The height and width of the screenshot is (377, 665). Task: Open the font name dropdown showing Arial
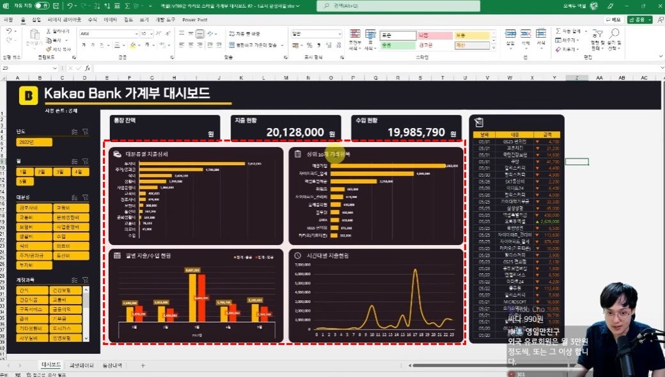[136, 33]
